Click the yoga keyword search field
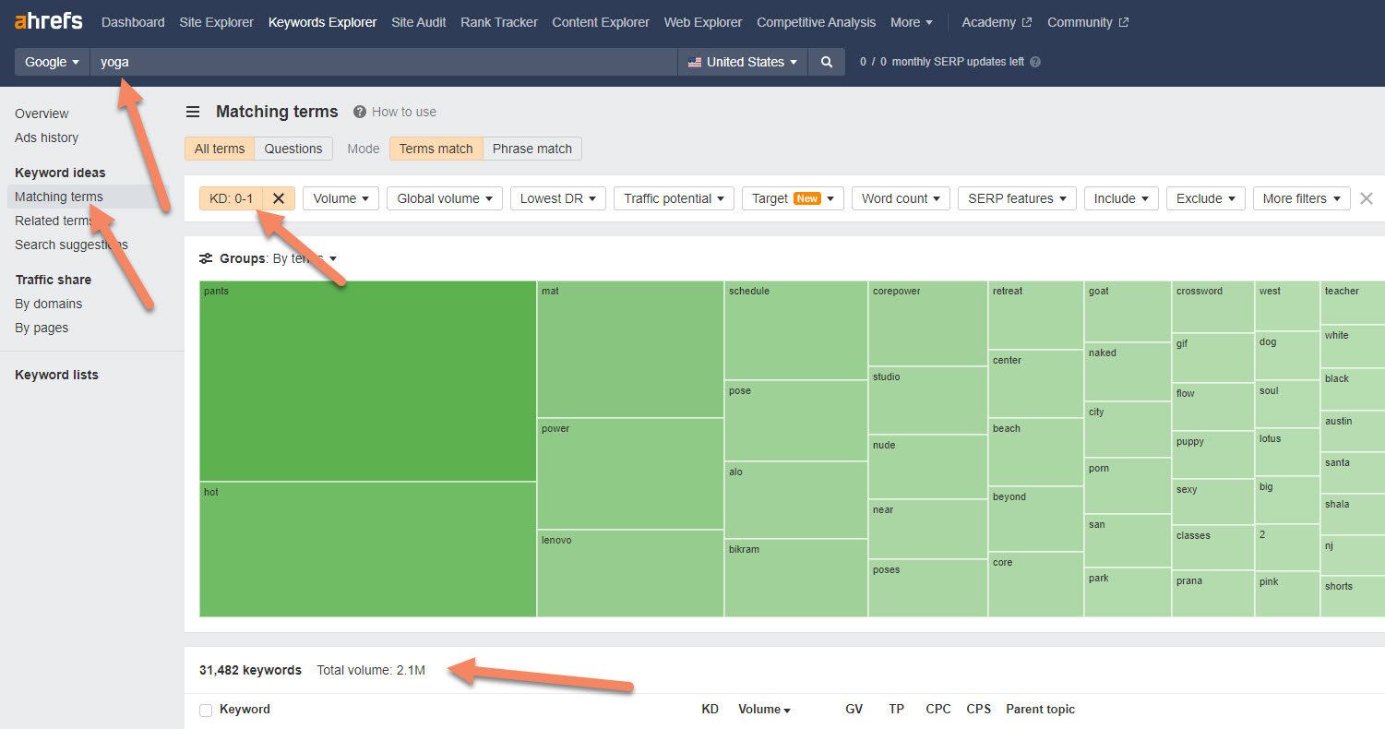1385x729 pixels. point(384,62)
